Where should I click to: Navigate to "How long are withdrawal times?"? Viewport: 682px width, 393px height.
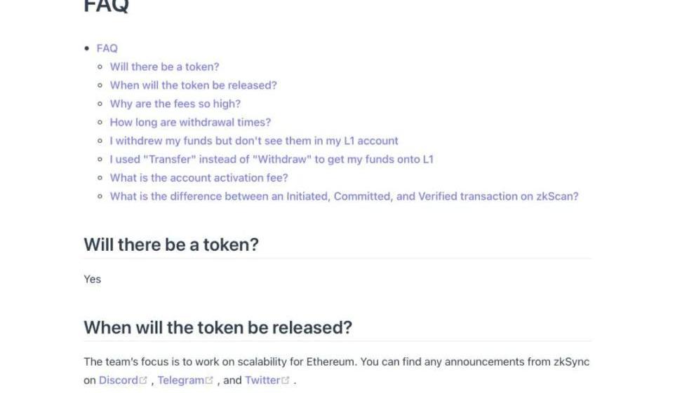[x=190, y=122]
